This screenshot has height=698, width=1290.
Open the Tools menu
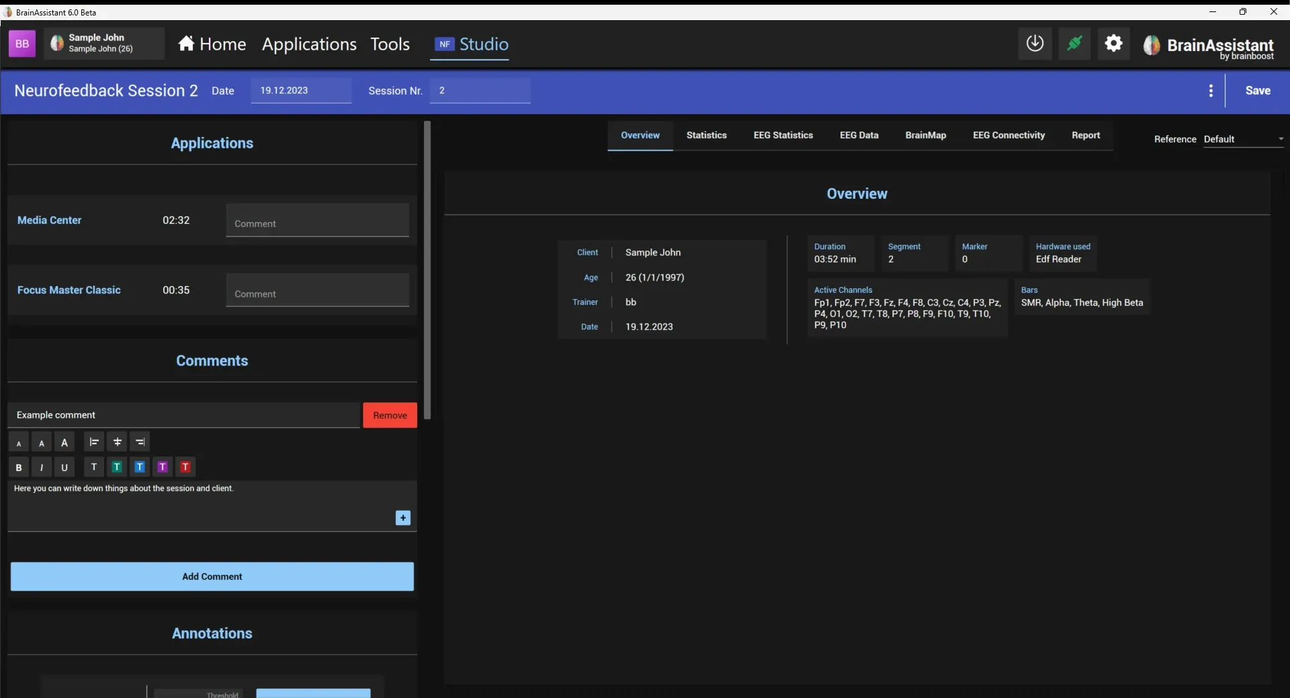(390, 44)
